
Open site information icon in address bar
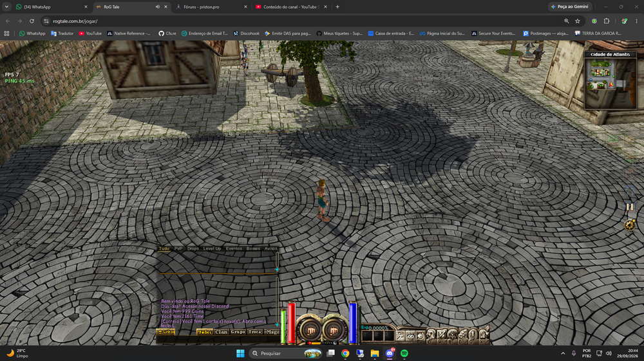point(46,21)
